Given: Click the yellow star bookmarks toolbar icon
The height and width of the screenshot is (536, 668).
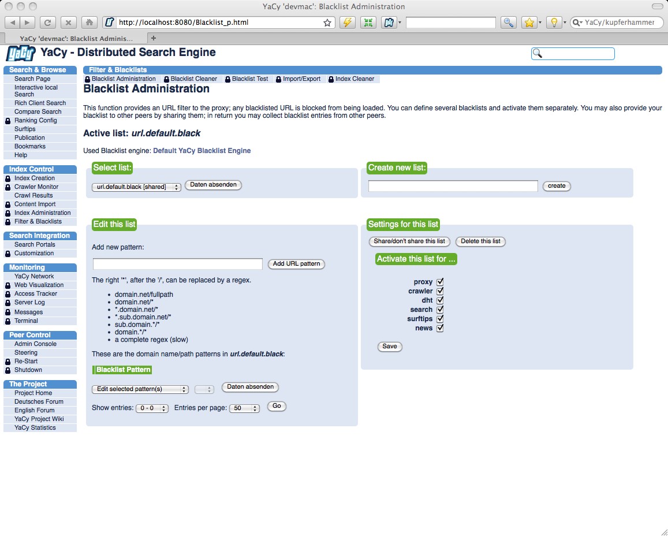Looking at the screenshot, I should [x=529, y=23].
